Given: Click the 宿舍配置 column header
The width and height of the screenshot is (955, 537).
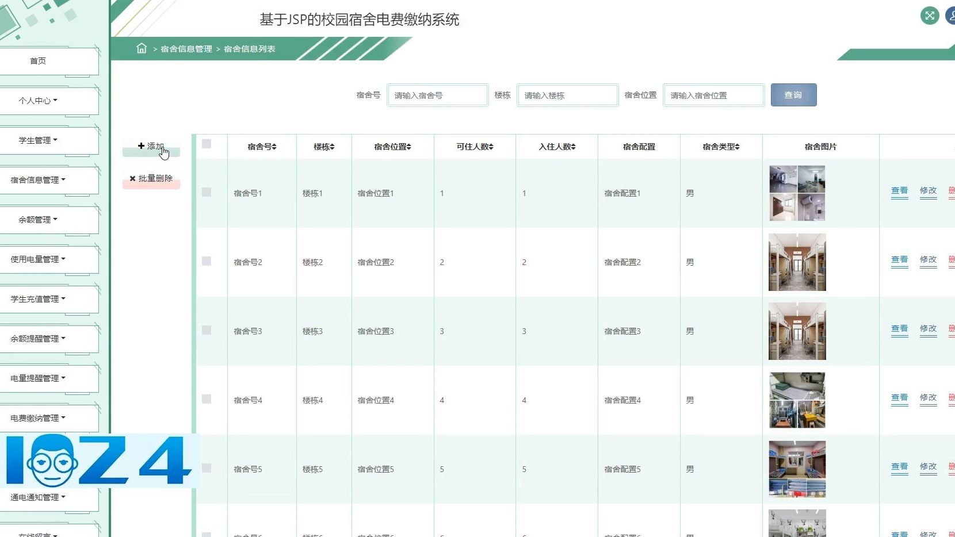Looking at the screenshot, I should click(x=639, y=147).
